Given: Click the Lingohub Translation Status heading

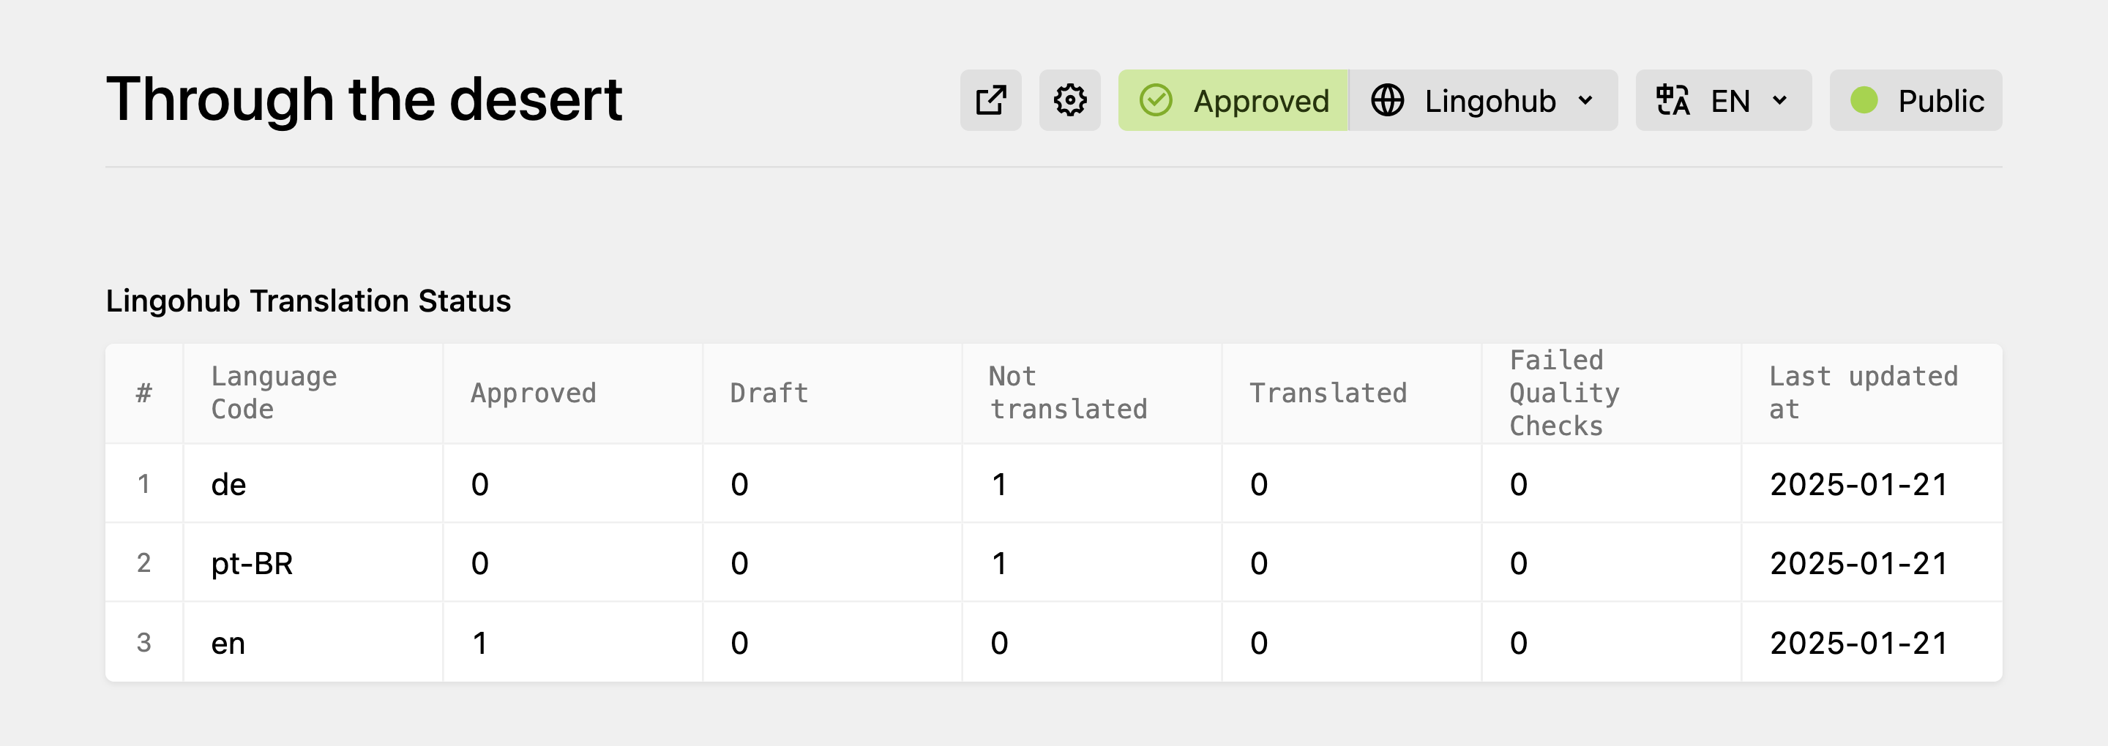Looking at the screenshot, I should point(307,301).
